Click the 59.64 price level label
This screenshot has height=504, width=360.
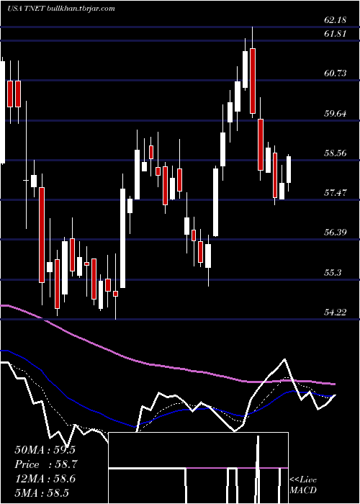335,113
